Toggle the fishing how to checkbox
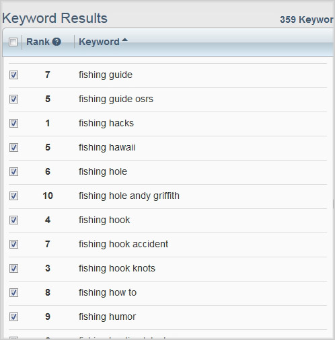 (x=13, y=292)
